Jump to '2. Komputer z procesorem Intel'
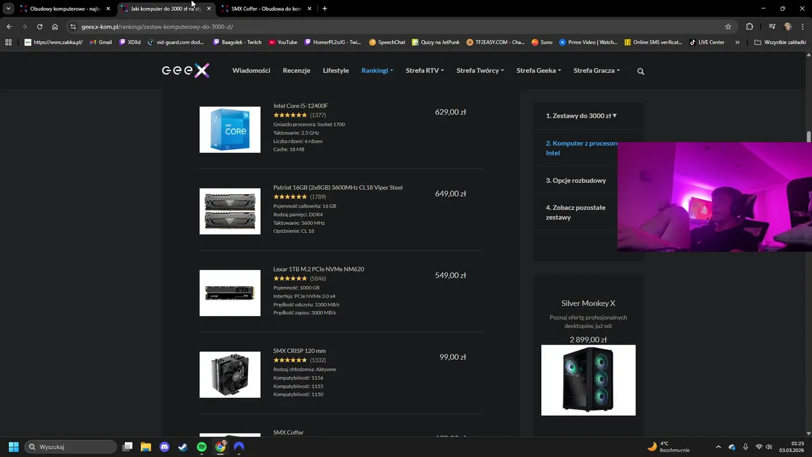The image size is (812, 457). coord(582,148)
